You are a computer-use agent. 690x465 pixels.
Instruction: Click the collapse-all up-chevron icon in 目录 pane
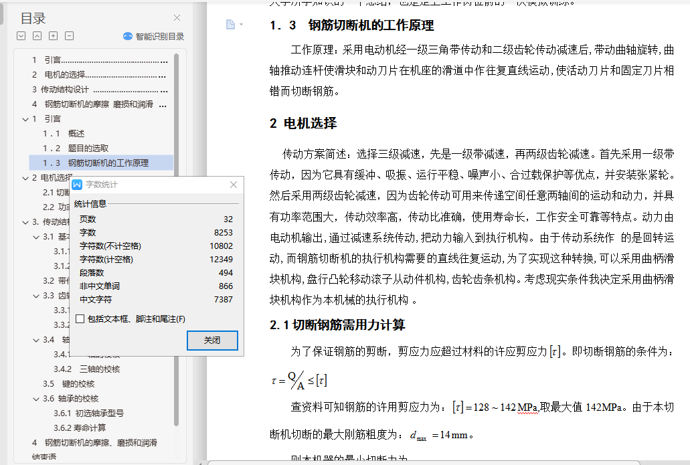click(x=37, y=36)
